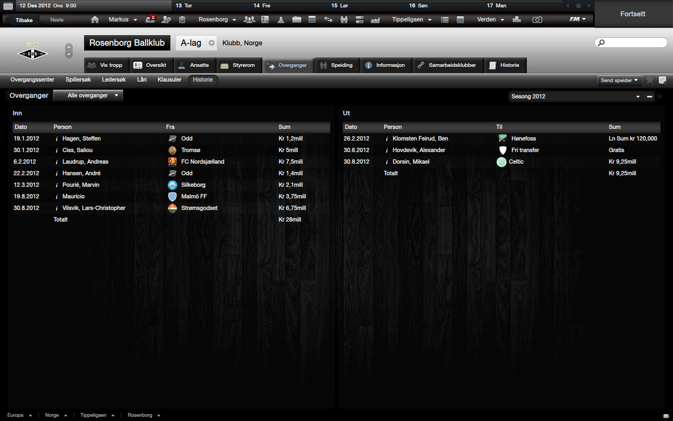Go to Ledersøk sub-page
673x421 pixels.
pos(114,80)
